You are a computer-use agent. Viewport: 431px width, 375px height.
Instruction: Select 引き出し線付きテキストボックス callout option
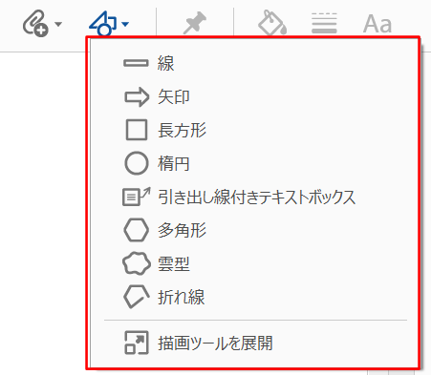254,198
